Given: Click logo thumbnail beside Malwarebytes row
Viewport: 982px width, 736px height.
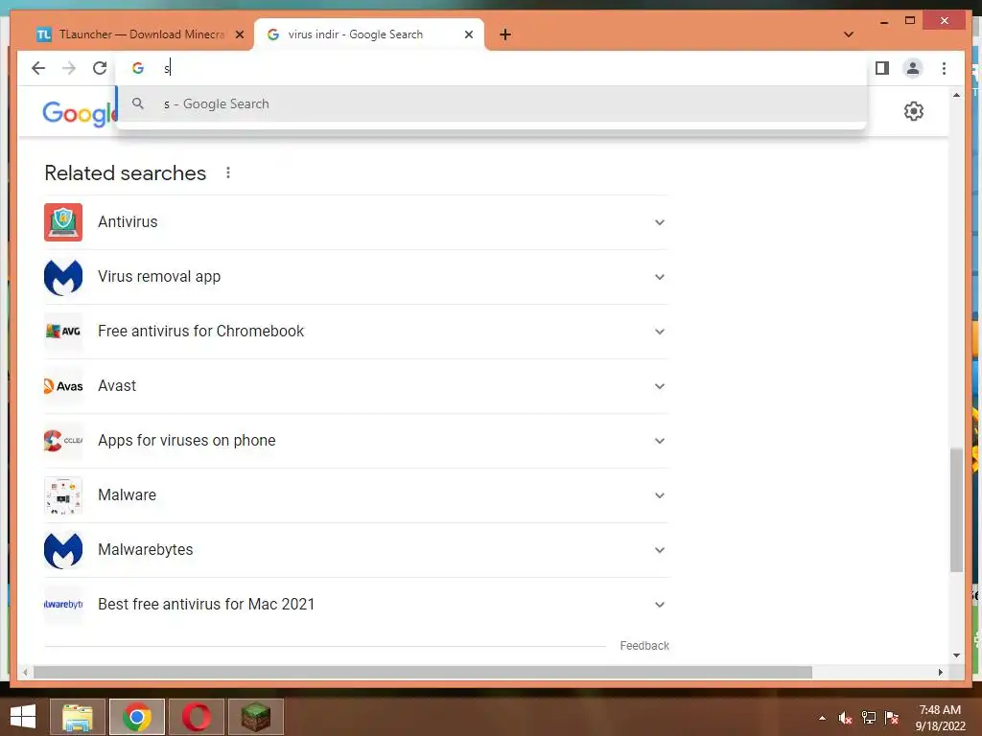Looking at the screenshot, I should 63,549.
